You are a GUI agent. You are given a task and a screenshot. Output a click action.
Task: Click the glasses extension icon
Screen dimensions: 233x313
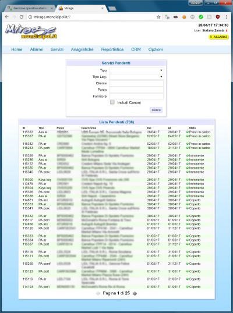(x=175, y=17)
